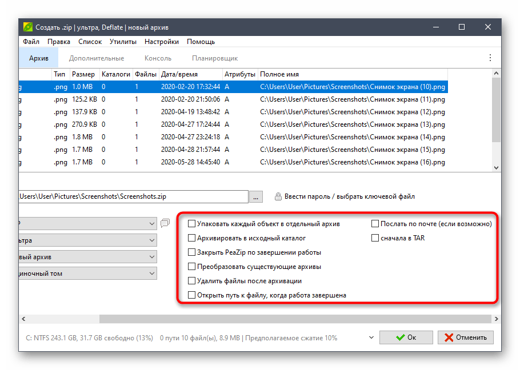This screenshot has height=370, width=520.
Task: Enable 'сначала в TAR' checkbox
Action: [x=375, y=238]
